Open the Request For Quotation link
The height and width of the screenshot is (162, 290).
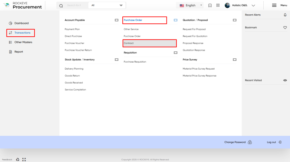195,36
